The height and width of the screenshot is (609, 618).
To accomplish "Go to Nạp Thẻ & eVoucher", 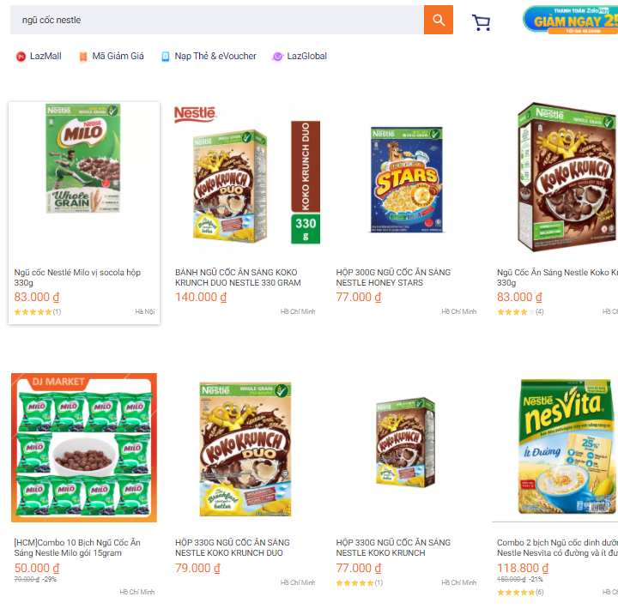I will [x=215, y=57].
